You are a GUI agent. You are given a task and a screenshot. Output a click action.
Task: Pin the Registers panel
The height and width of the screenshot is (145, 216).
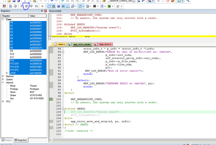(x=42, y=11)
